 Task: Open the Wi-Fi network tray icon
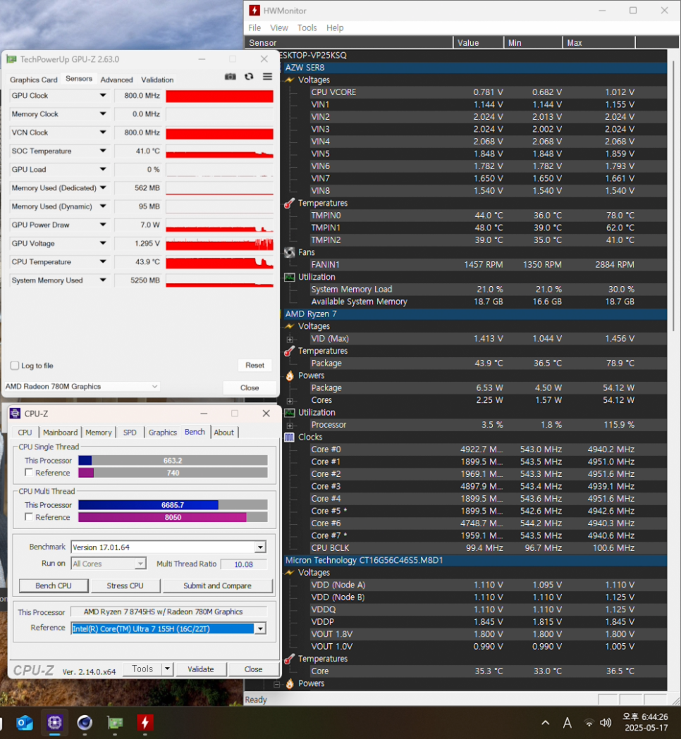pos(589,723)
